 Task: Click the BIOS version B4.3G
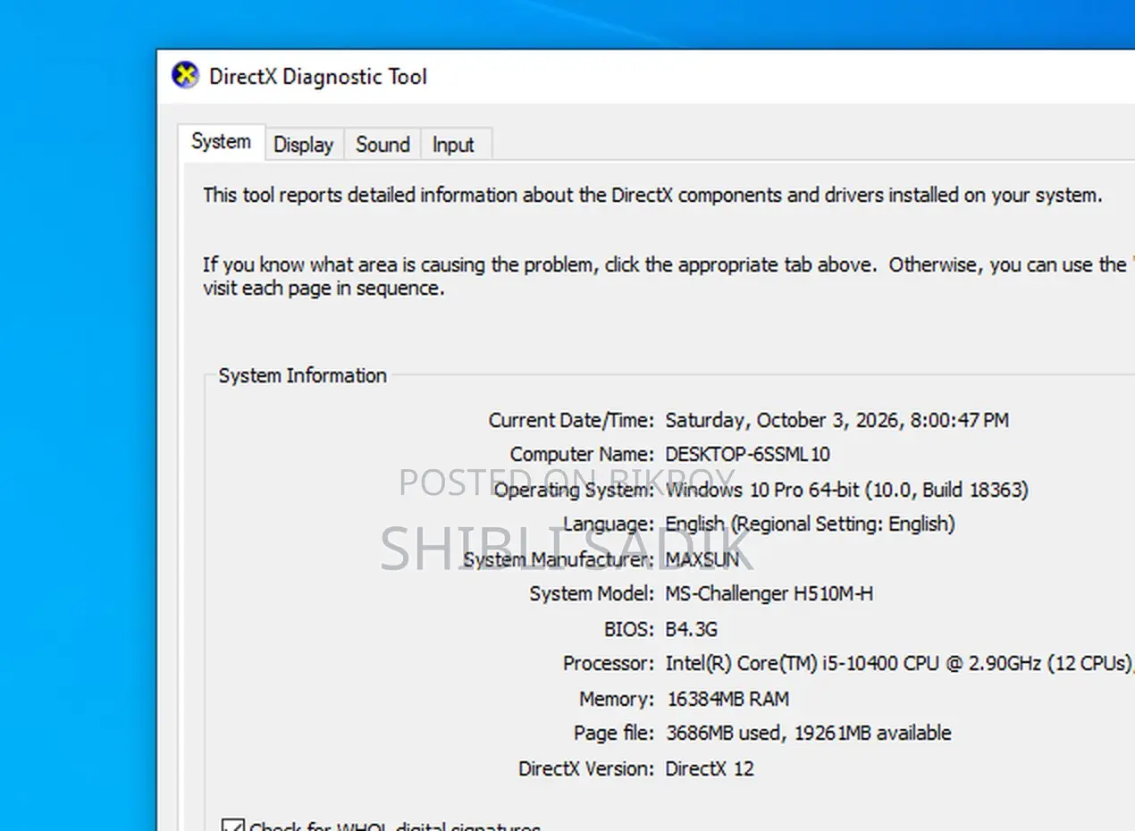click(x=692, y=629)
